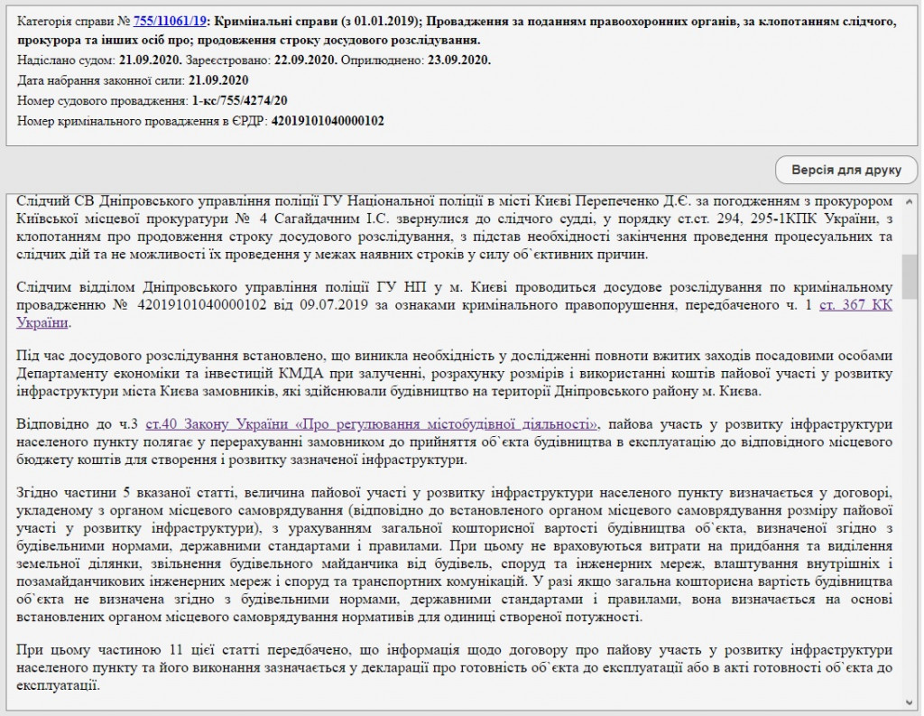Click ЄРДР proceeding number in the header box
The width and height of the screenshot is (924, 716).
[x=327, y=120]
